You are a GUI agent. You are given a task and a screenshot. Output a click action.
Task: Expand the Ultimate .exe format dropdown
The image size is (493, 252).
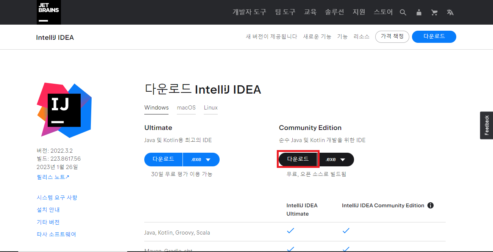pyautogui.click(x=201, y=160)
